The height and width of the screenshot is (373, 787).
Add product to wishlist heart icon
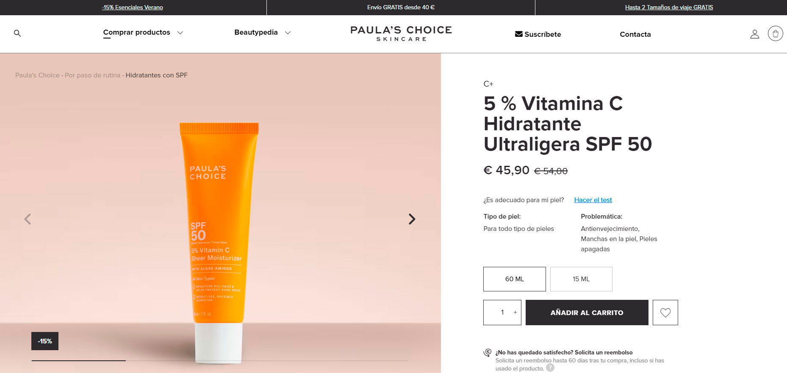pos(665,313)
